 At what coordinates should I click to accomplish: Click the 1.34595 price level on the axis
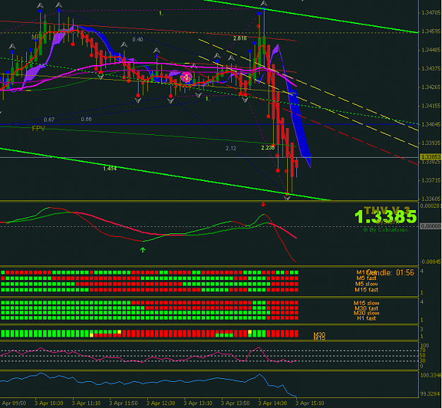click(x=431, y=31)
